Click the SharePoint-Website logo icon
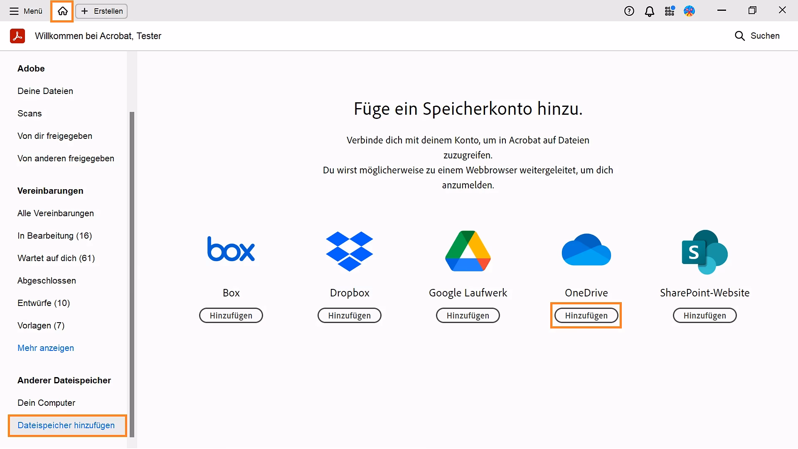The width and height of the screenshot is (798, 449). pos(704,252)
